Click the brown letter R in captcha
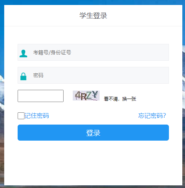Image resolution: width=185 pixels, height=188 pixels. (83, 97)
